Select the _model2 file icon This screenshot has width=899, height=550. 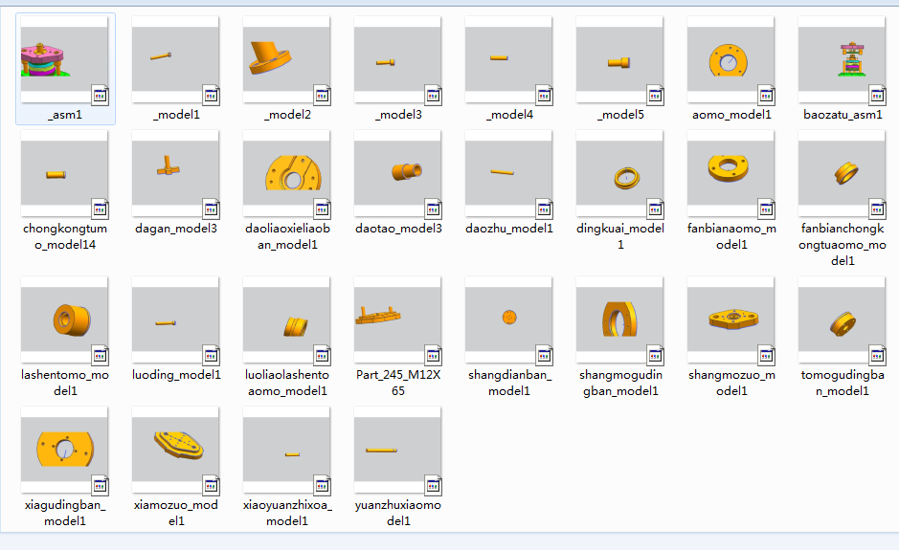pos(287,59)
